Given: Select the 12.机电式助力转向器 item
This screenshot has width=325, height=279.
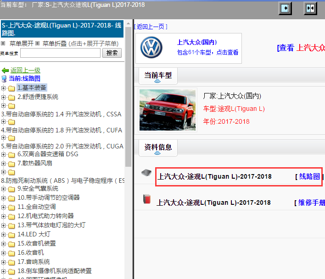Looking at the screenshot, I should coord(45,216).
